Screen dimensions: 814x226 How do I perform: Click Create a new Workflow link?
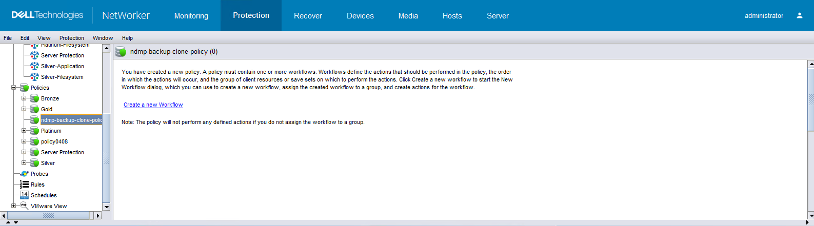153,105
